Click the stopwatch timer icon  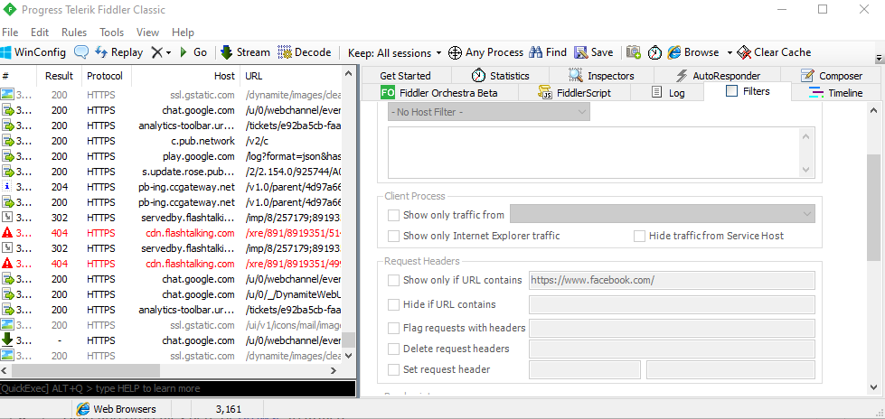[654, 52]
